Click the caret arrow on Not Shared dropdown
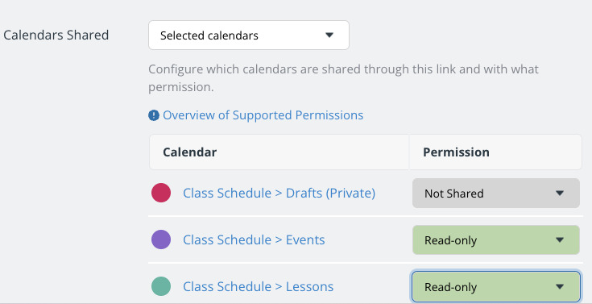 [560, 194]
